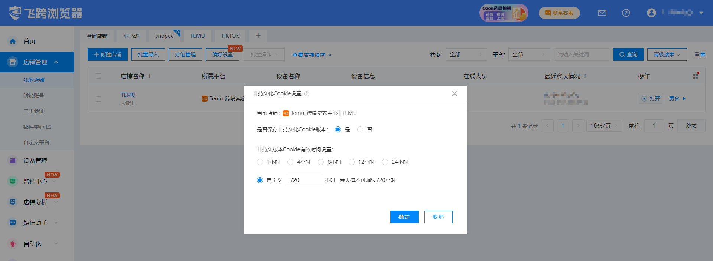Screen dimensions: 713x261
Task: Switch to the TIKTOK tab
Action: (x=230, y=36)
